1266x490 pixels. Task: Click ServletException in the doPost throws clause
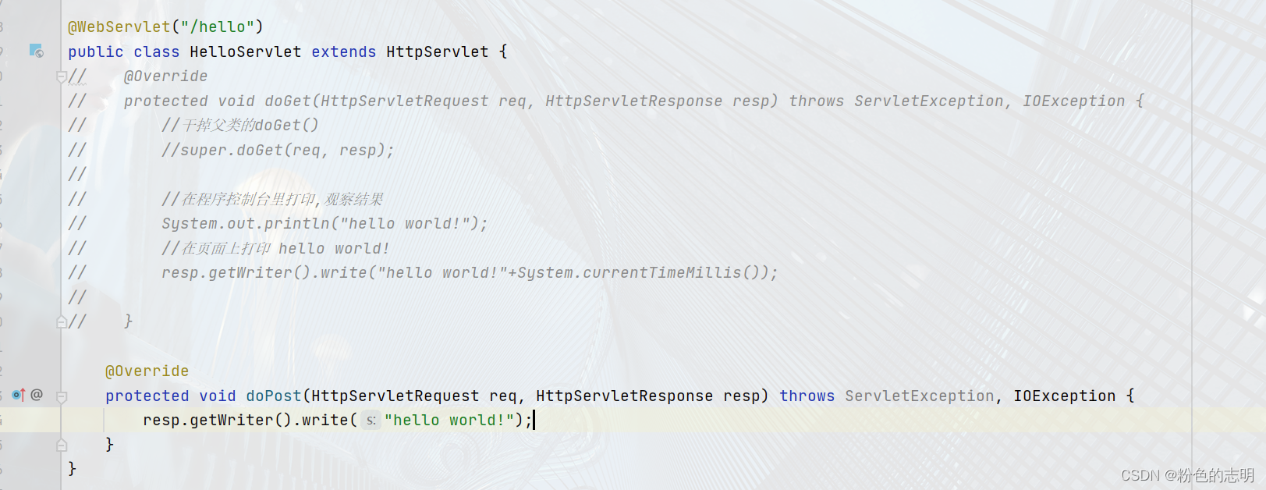tap(920, 396)
